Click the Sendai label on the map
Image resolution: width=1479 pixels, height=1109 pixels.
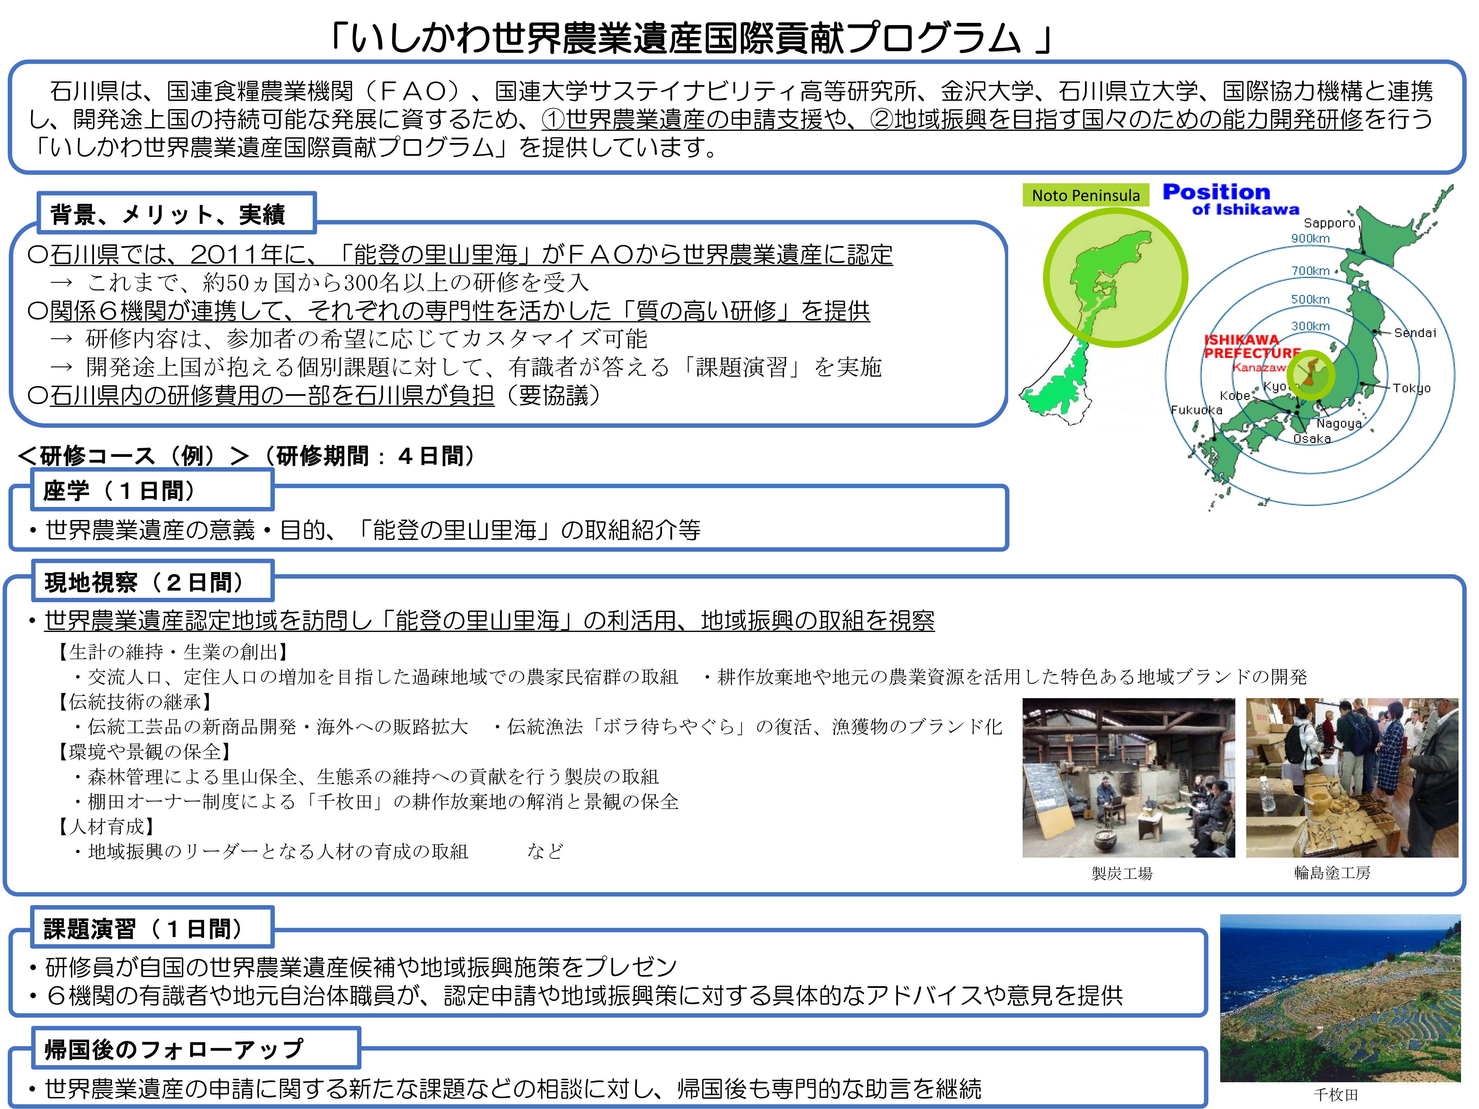[x=1415, y=333]
